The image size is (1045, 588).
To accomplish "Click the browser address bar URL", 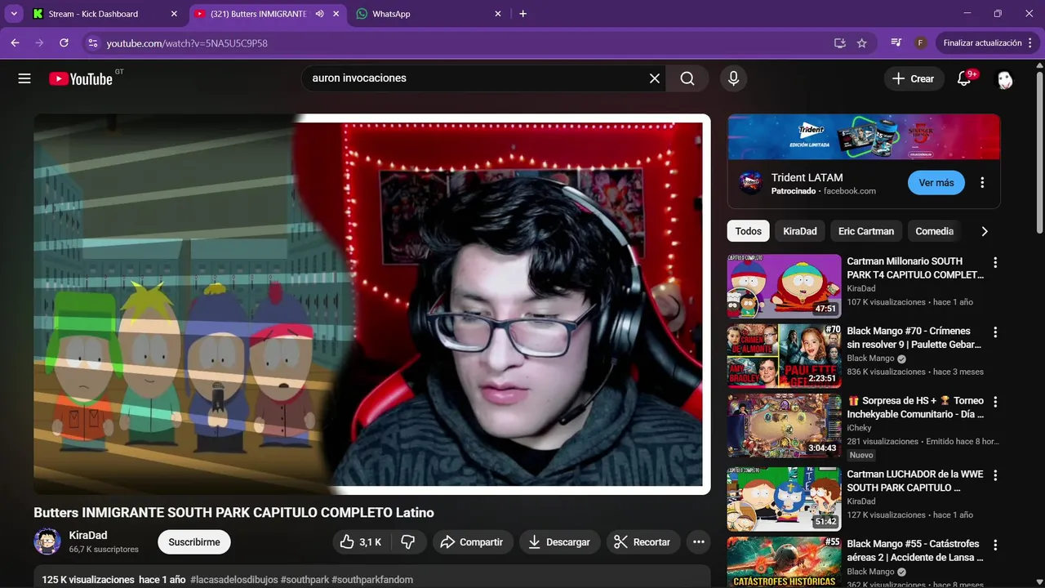I will (x=187, y=42).
